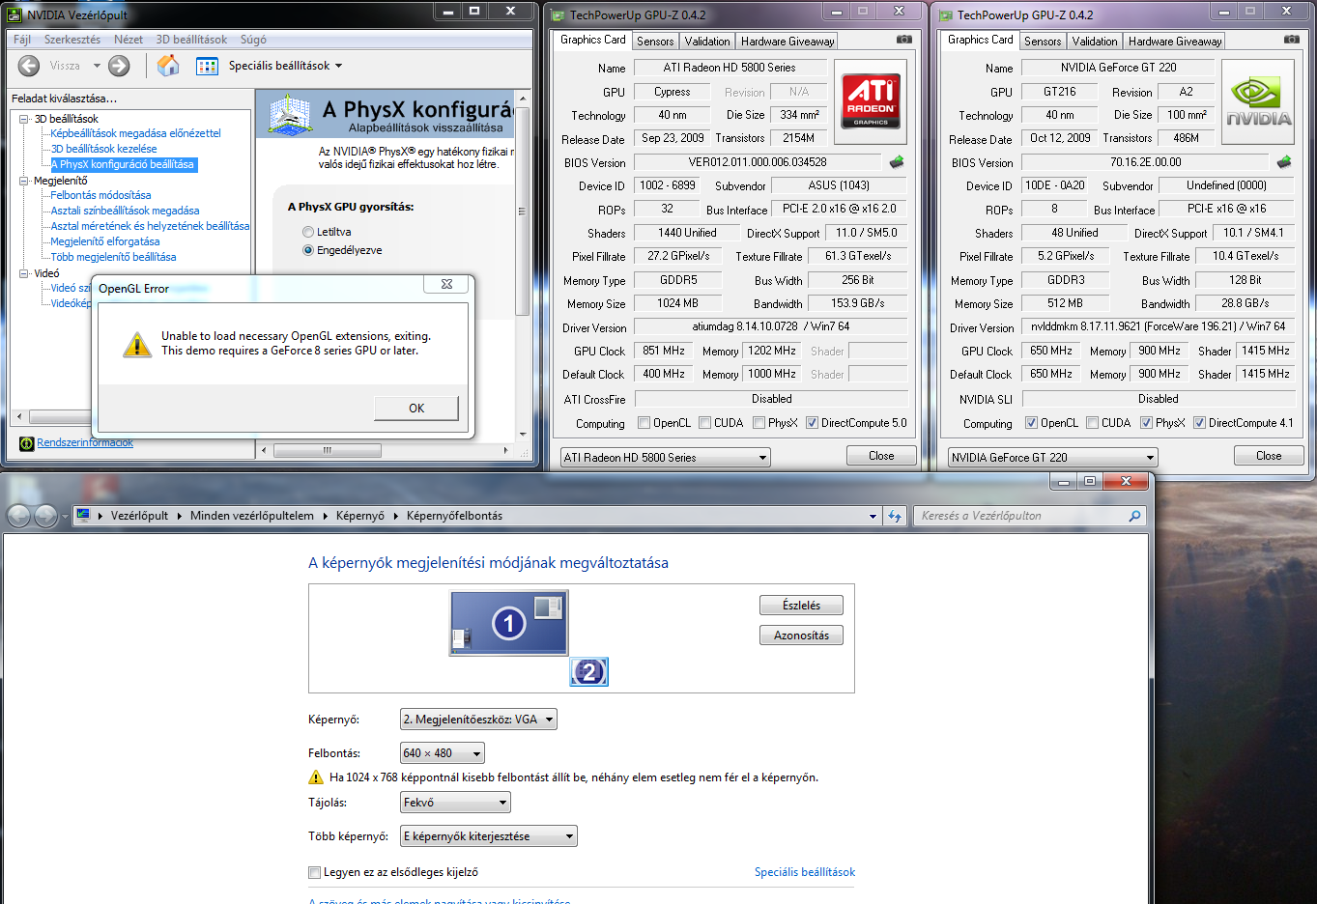The width and height of the screenshot is (1317, 904).
Task: Open the ATI Radeon HD 5800 Series dropdown
Action: click(666, 458)
